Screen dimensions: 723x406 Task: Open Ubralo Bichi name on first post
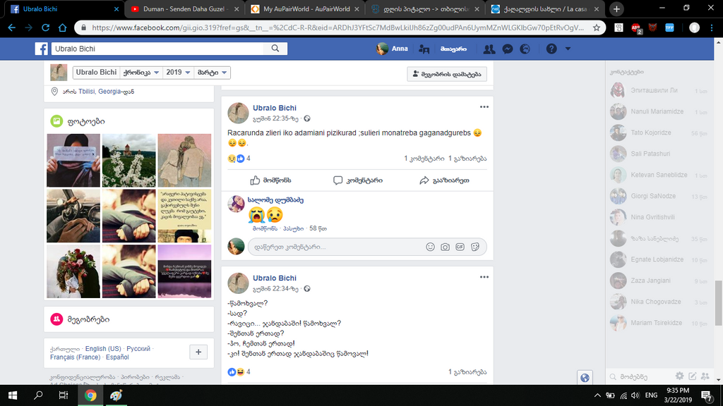click(x=275, y=108)
